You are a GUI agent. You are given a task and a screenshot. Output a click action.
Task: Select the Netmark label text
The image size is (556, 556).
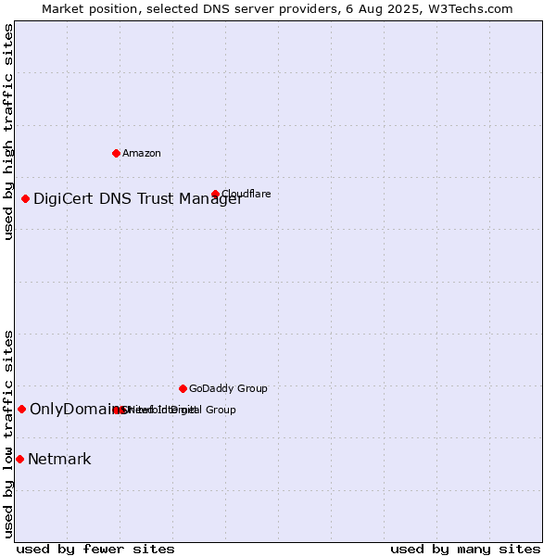(59, 460)
